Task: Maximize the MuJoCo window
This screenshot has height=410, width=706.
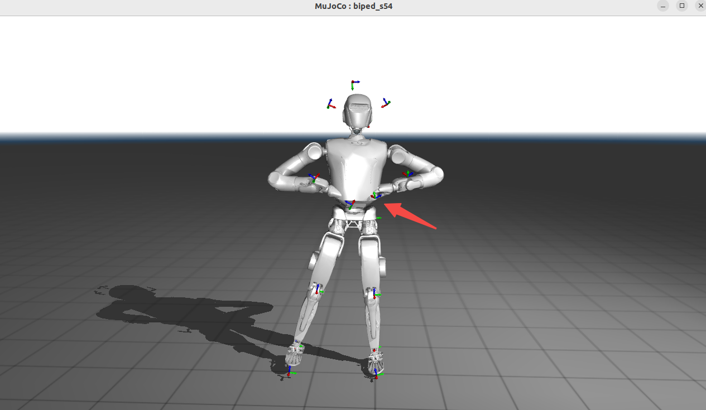Action: [x=681, y=6]
